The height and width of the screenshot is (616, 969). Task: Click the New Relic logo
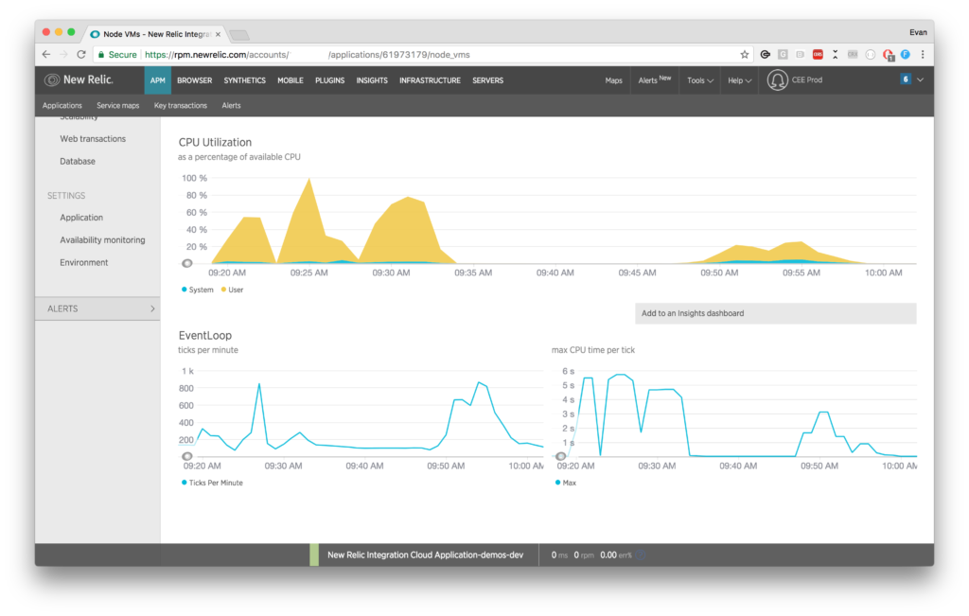pyautogui.click(x=79, y=79)
